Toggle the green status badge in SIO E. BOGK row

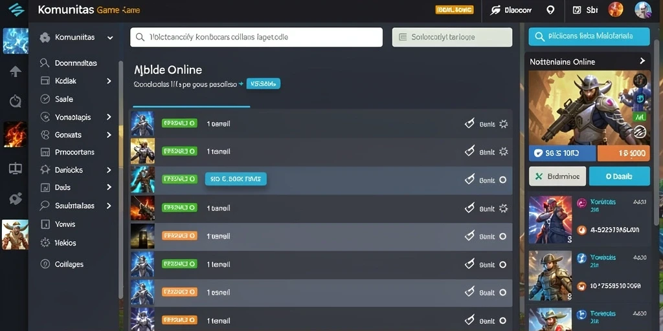coord(180,179)
